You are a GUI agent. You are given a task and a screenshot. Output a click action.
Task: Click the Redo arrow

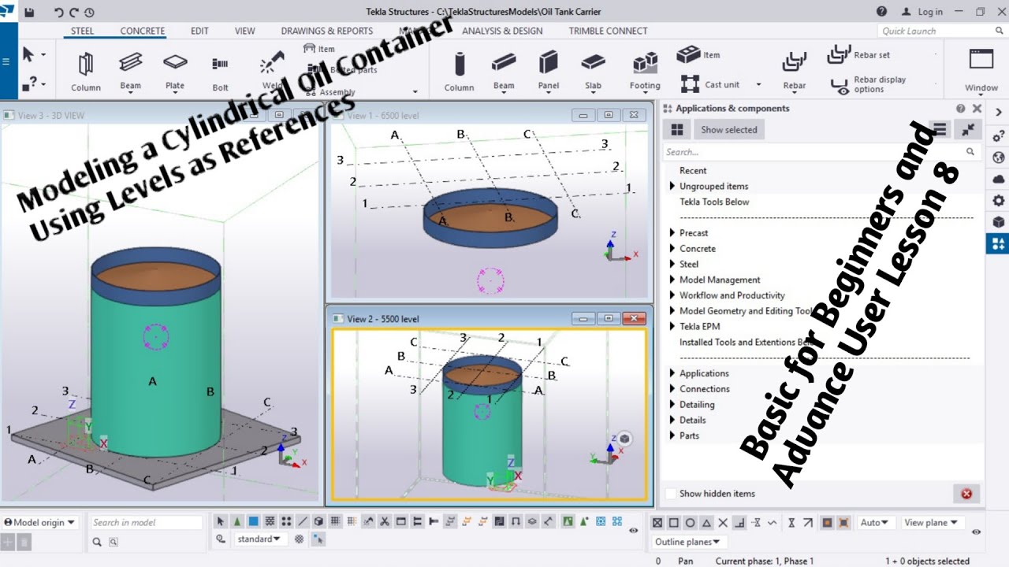(x=74, y=12)
